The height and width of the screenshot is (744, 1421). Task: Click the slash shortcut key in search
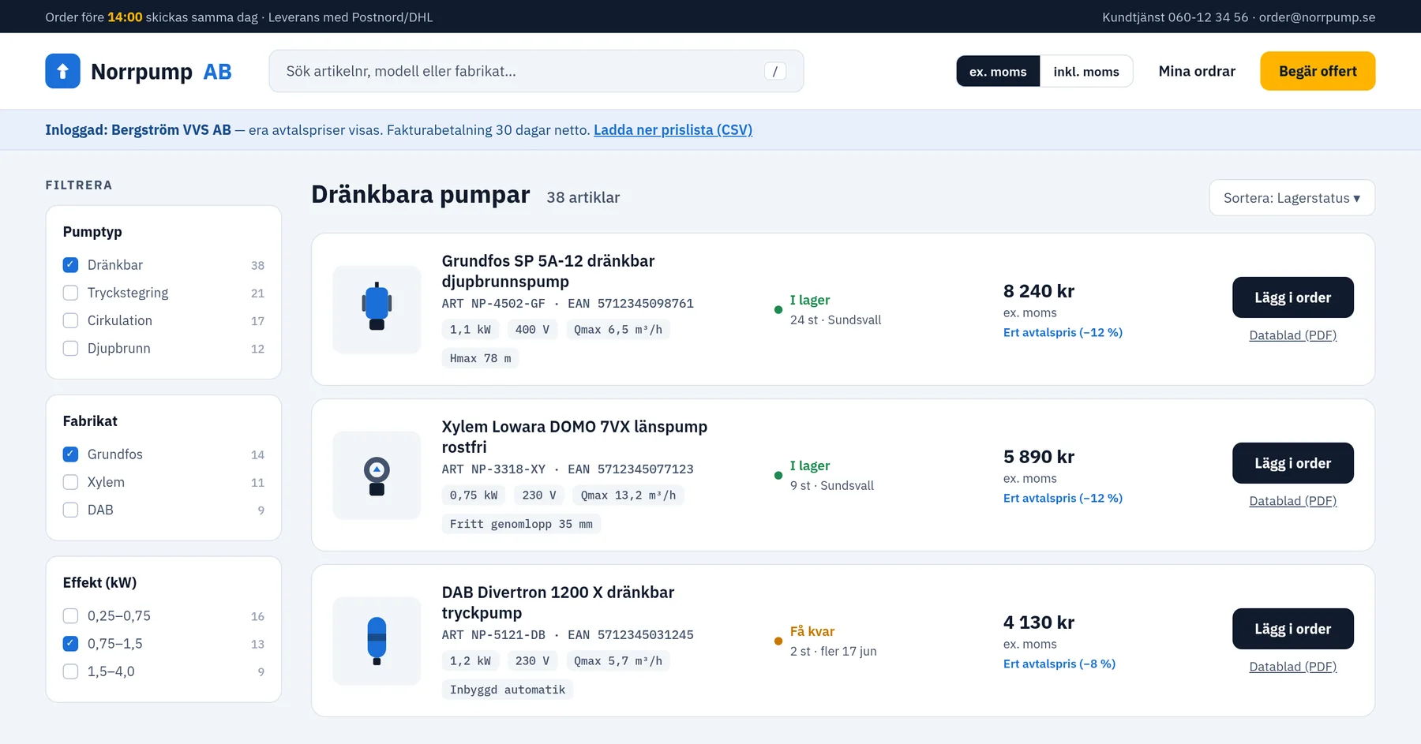click(774, 71)
